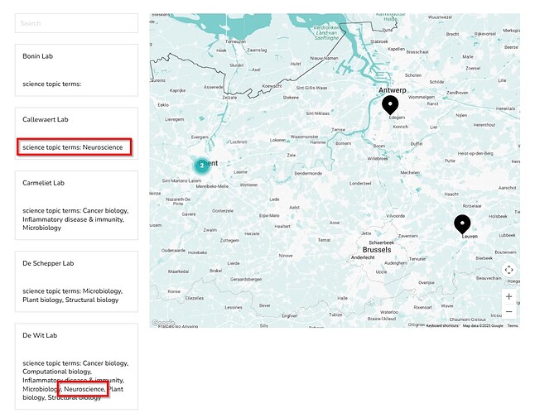The height and width of the screenshot is (413, 535).
Task: Click the Terneuzen label on the map
Action: 235,41
